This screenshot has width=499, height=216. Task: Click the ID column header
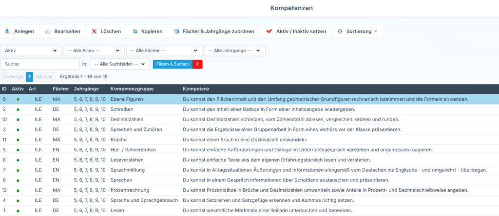point(4,89)
